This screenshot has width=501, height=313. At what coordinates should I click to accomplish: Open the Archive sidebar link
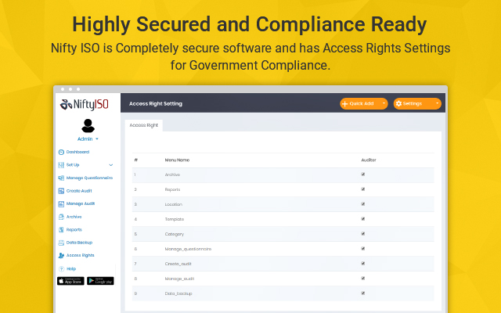(x=74, y=217)
